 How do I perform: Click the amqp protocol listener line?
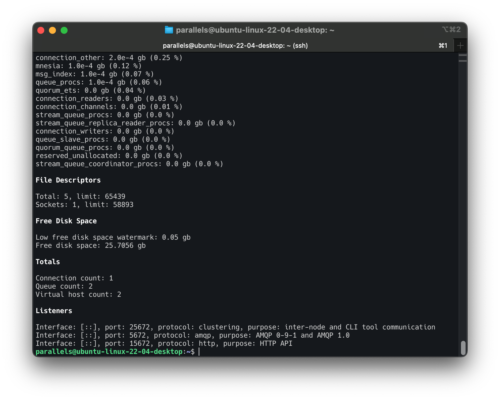click(193, 335)
